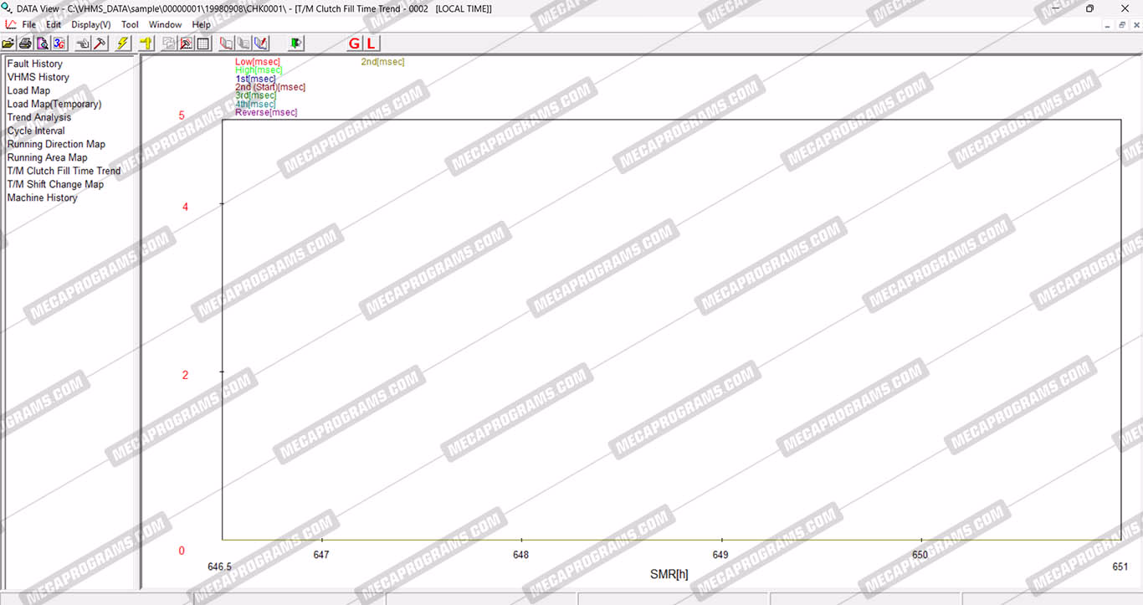Click the 3G toolbar icon
1143x605 pixels.
coord(59,44)
